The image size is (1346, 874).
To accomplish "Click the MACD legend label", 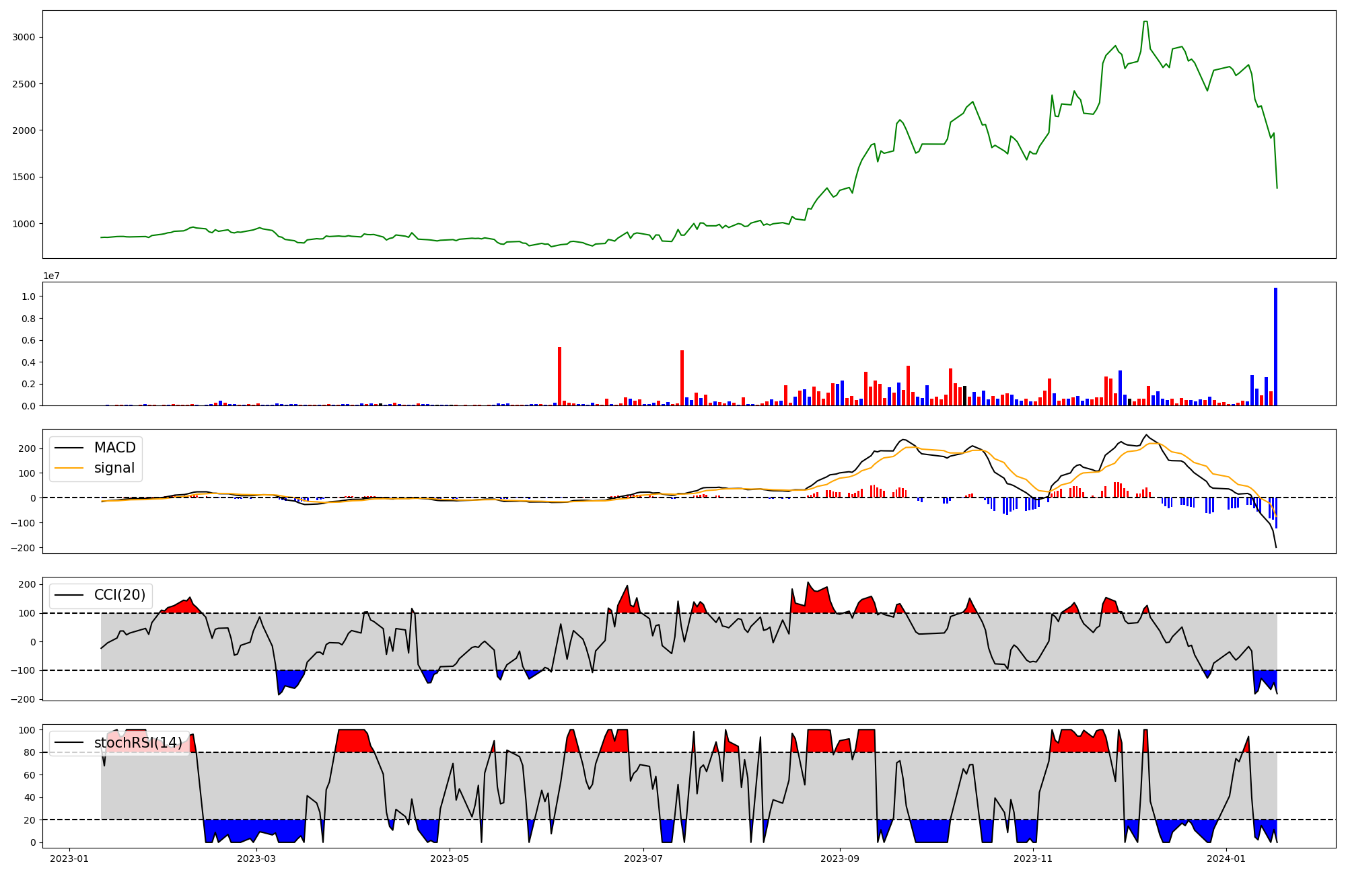I will [114, 448].
